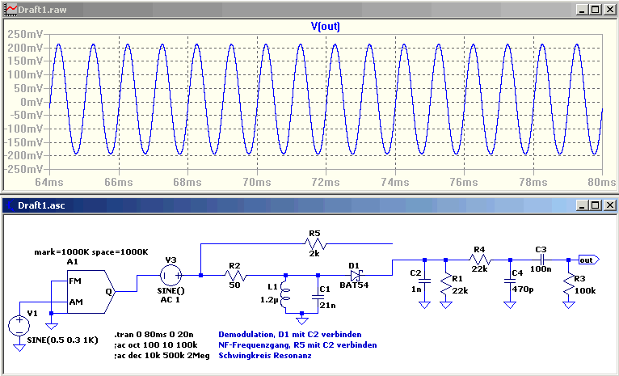Minimize the Draft1.raw window

coord(582,10)
